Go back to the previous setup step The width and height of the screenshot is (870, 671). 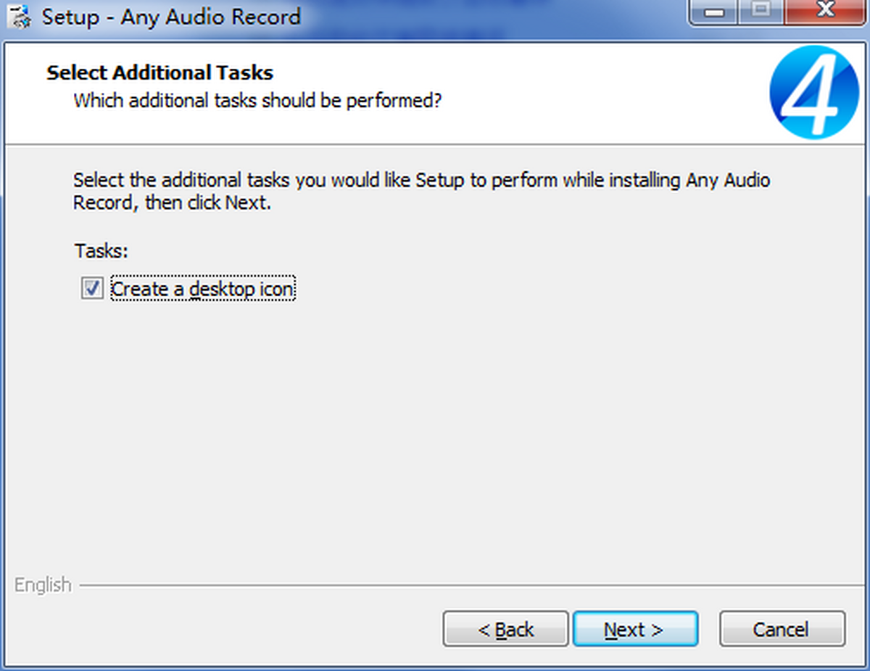coord(505,629)
